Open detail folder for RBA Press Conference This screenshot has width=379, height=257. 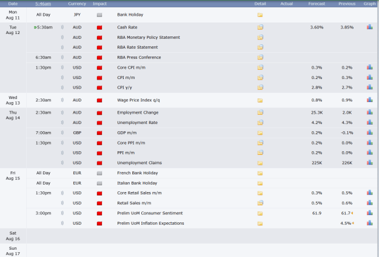coord(260,57)
